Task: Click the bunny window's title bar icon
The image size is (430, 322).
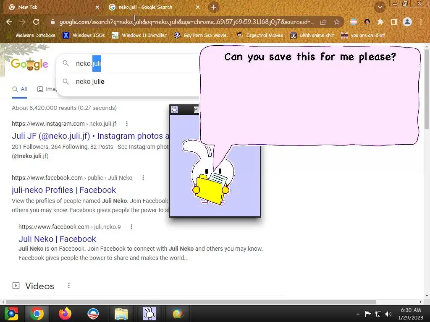Action: click(x=174, y=109)
